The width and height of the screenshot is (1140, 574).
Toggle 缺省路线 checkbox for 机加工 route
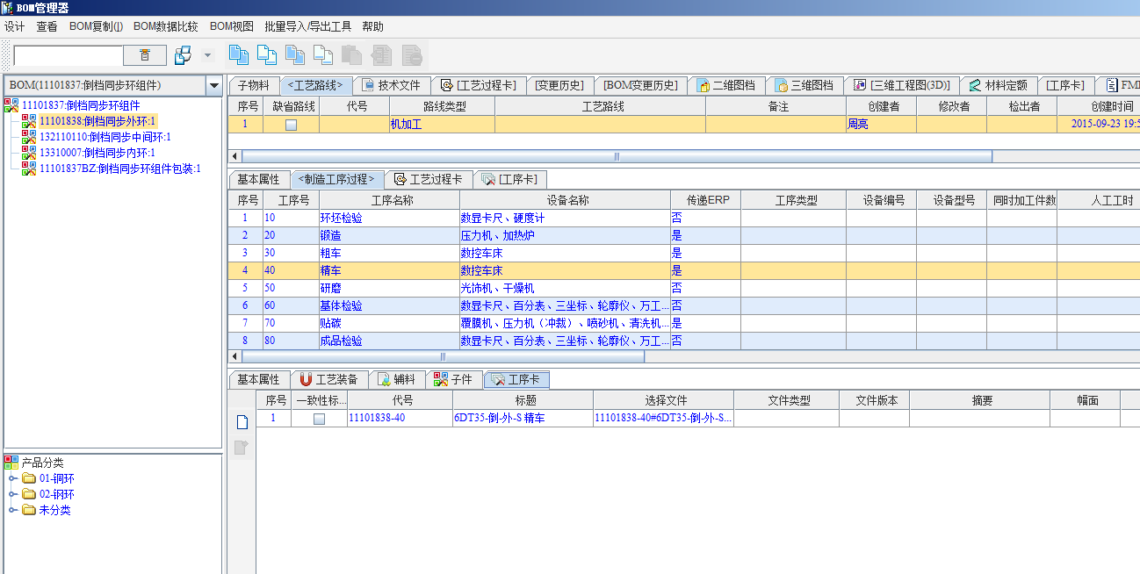click(291, 125)
